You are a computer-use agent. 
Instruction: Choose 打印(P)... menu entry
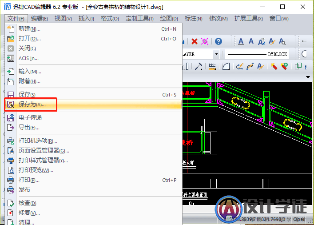(x=93, y=180)
